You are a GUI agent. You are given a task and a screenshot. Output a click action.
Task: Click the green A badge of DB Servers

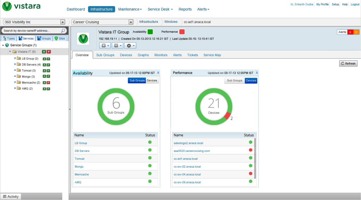[45, 65]
